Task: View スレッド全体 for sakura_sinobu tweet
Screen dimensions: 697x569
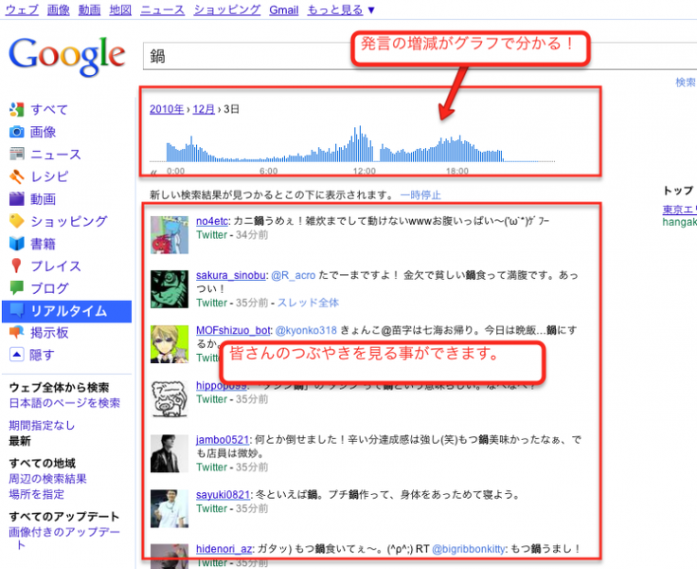Action: pos(308,303)
